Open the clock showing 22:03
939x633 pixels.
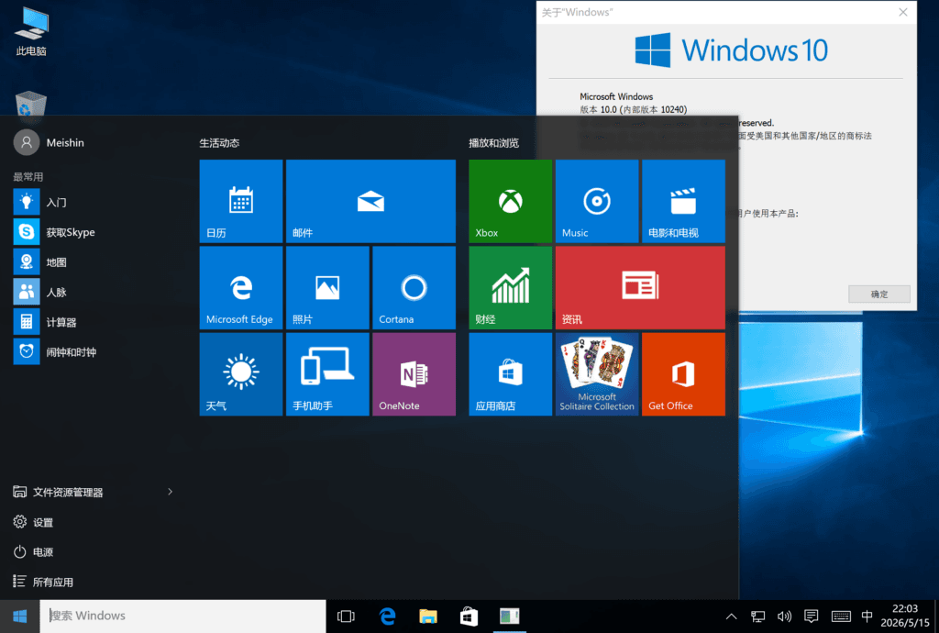point(905,616)
